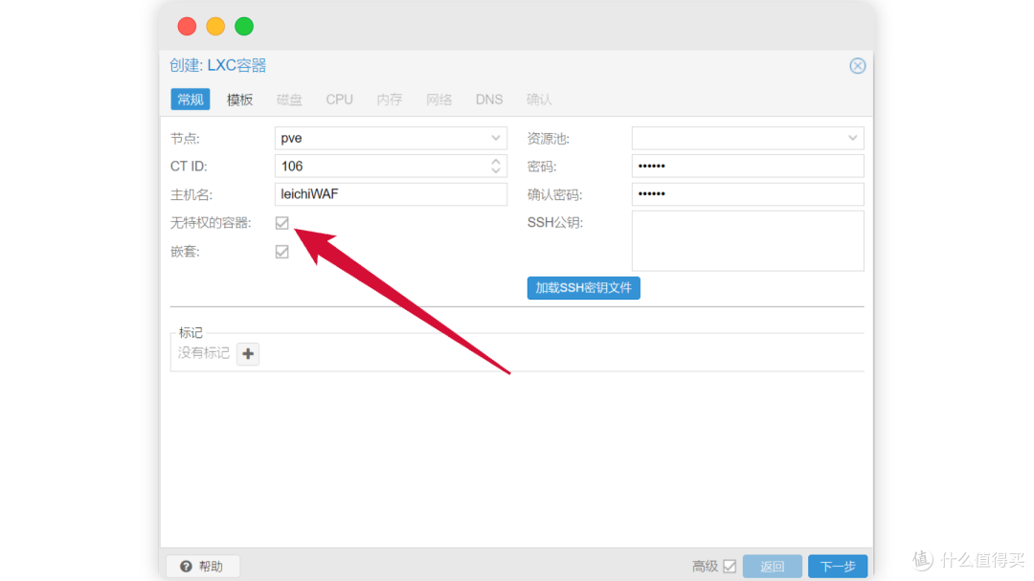This screenshot has height=581, width=1034.
Task: Expand the 节点 node dropdown
Action: pos(496,138)
